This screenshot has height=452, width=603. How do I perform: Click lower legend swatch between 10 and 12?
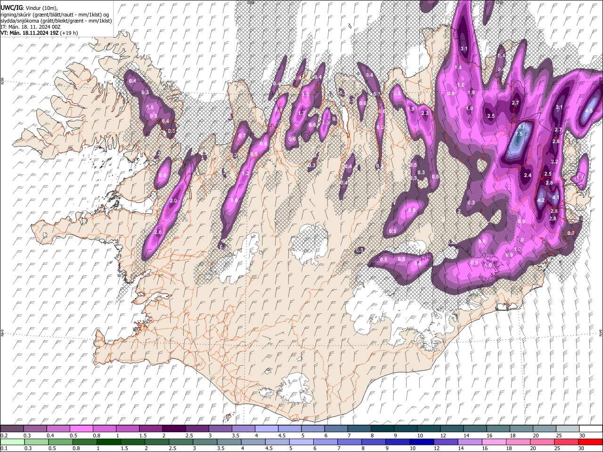tap(422, 442)
